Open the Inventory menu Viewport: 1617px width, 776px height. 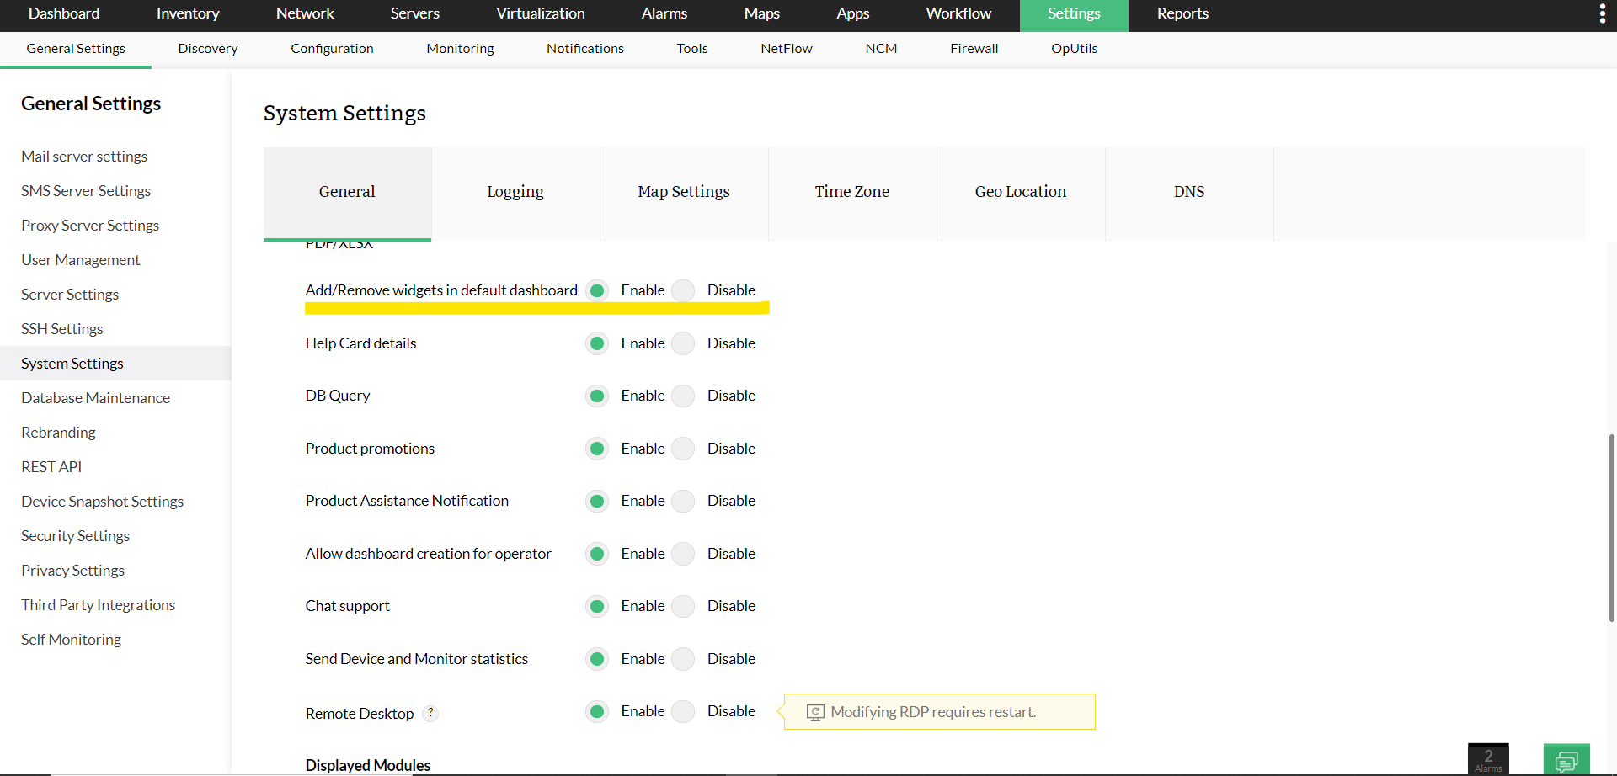188,13
